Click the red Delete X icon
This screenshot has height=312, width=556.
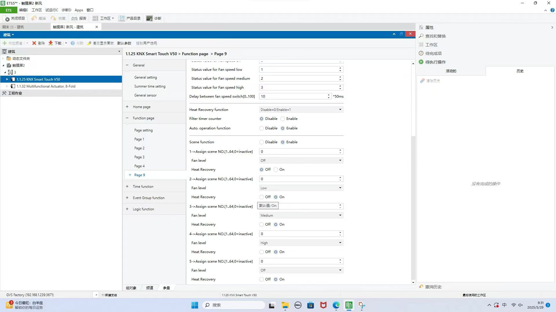coord(34,43)
